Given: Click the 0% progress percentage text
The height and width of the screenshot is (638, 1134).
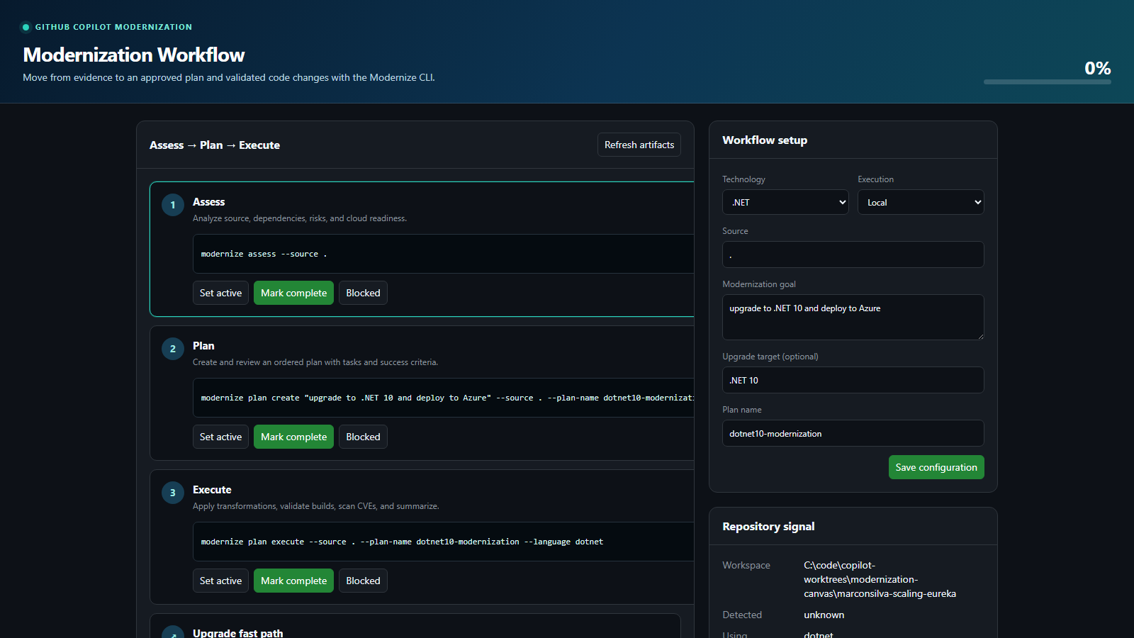Looking at the screenshot, I should pyautogui.click(x=1098, y=68).
